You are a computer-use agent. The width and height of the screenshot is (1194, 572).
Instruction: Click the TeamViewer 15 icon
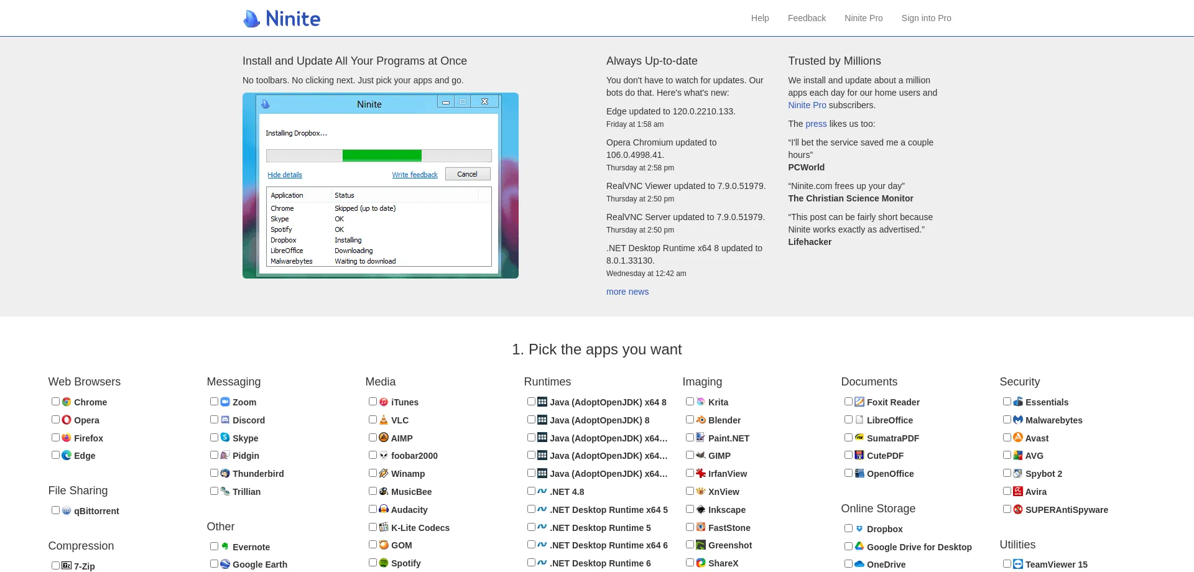1018,565
